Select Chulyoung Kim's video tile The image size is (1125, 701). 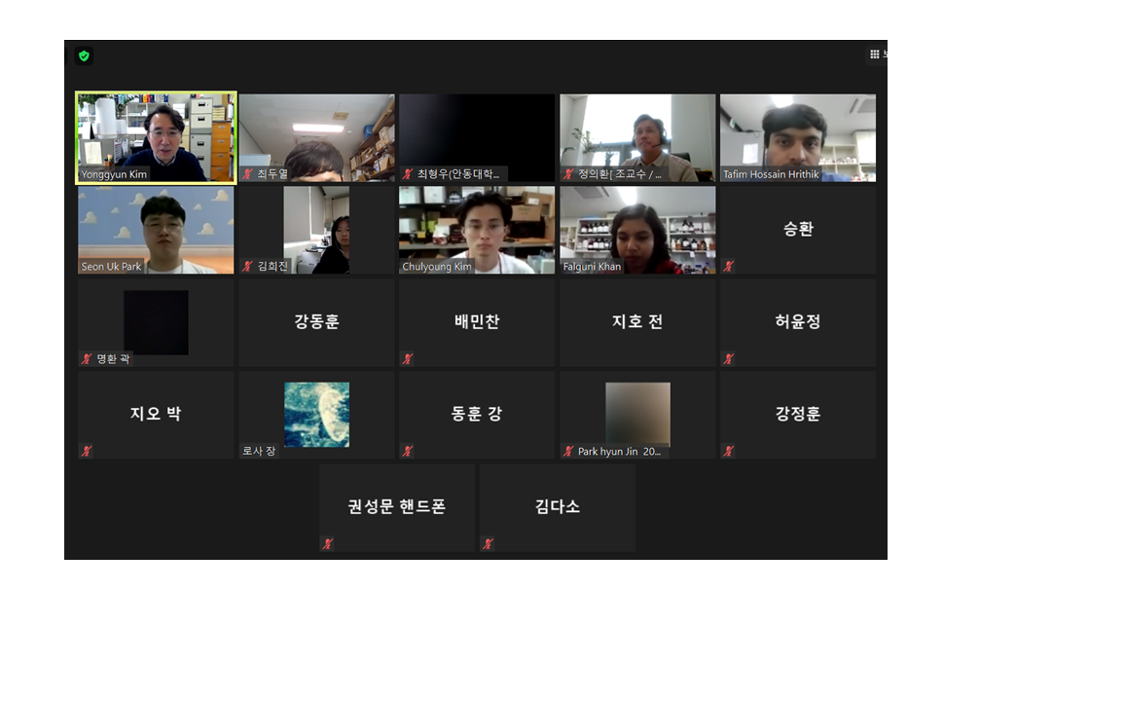coord(477,229)
